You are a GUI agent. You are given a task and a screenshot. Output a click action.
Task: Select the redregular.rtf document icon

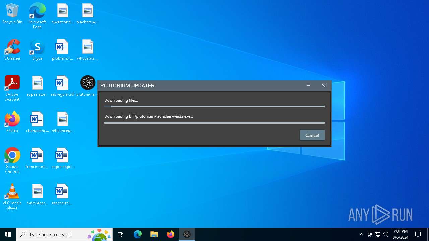[62, 86]
